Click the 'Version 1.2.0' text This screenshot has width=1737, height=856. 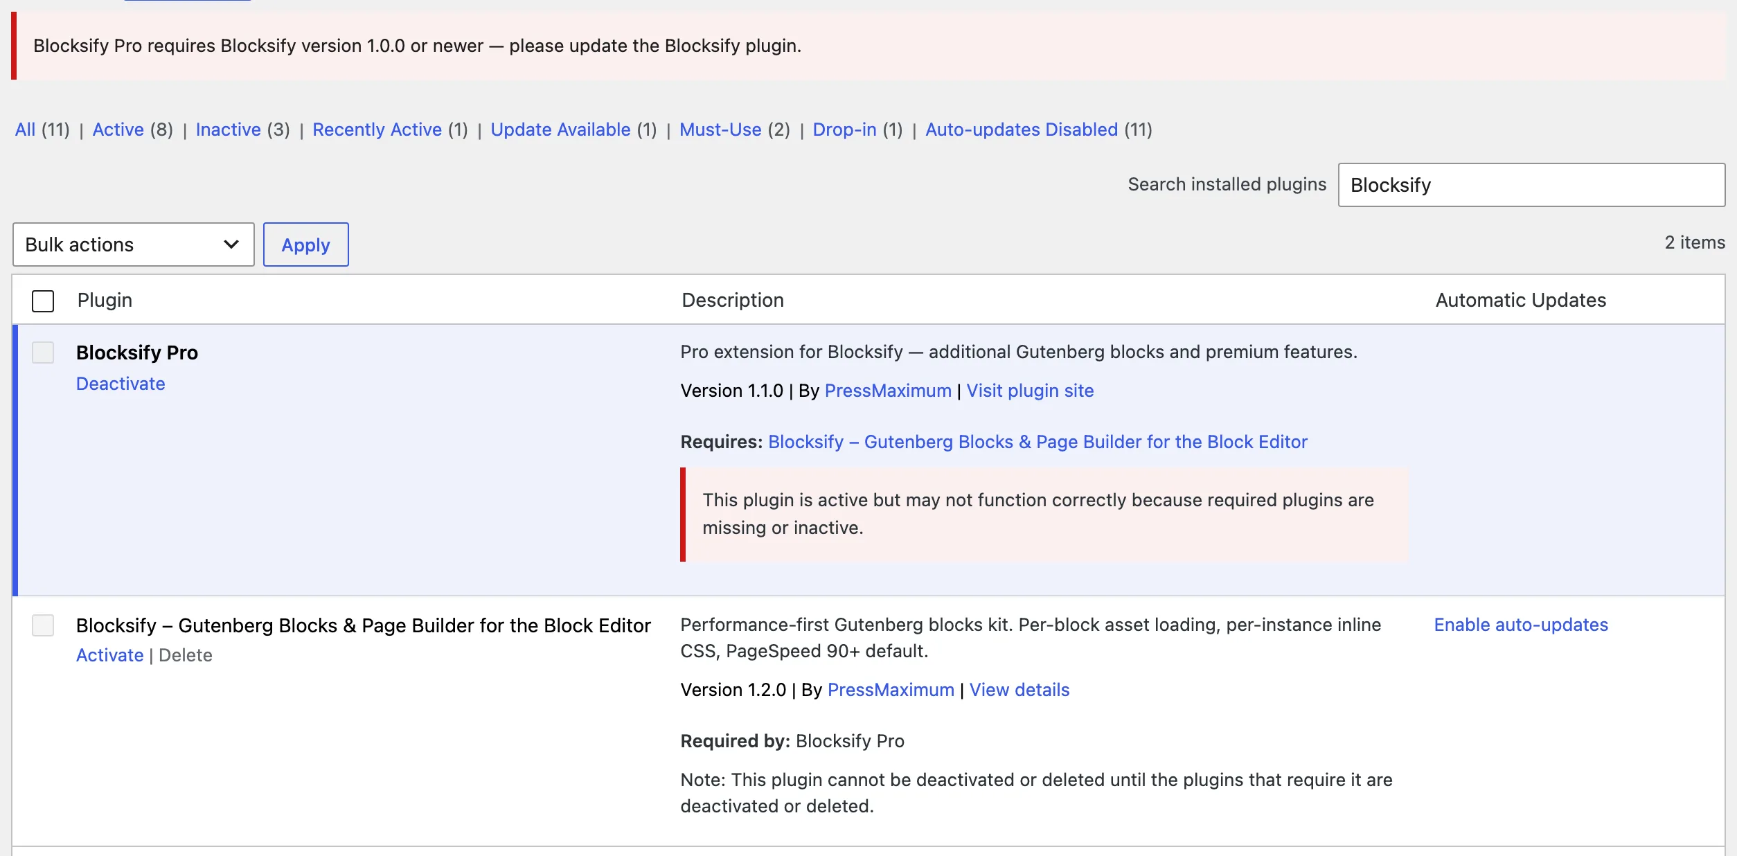(733, 690)
